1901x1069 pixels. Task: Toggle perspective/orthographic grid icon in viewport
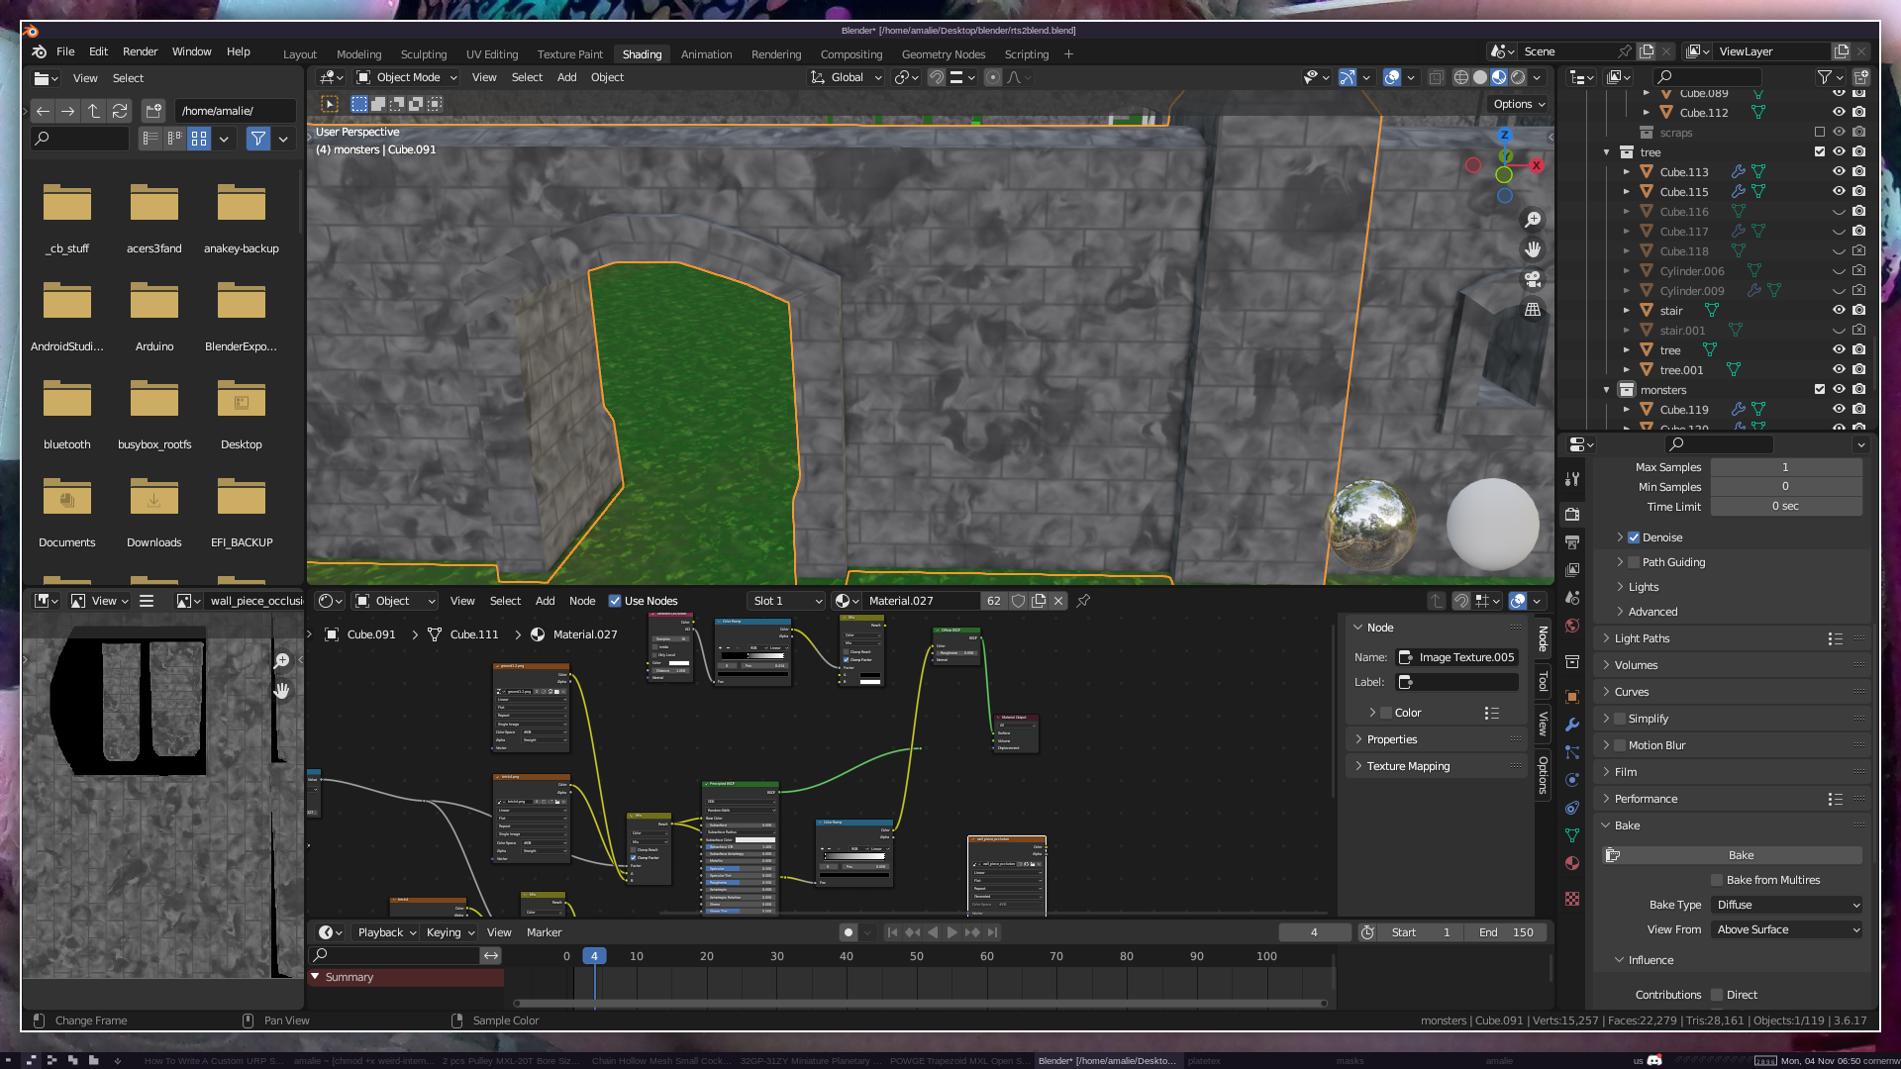coord(1533,310)
